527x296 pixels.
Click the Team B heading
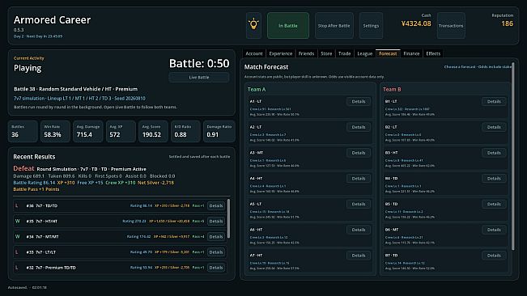(x=392, y=89)
